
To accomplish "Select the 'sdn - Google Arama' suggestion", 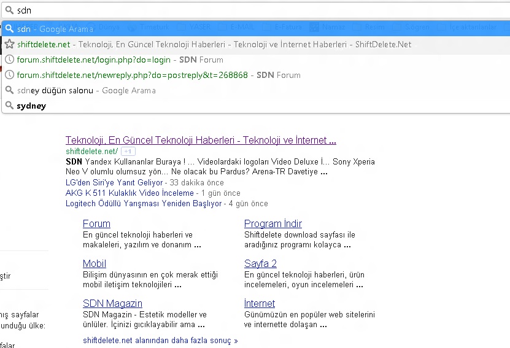I will (256, 29).
